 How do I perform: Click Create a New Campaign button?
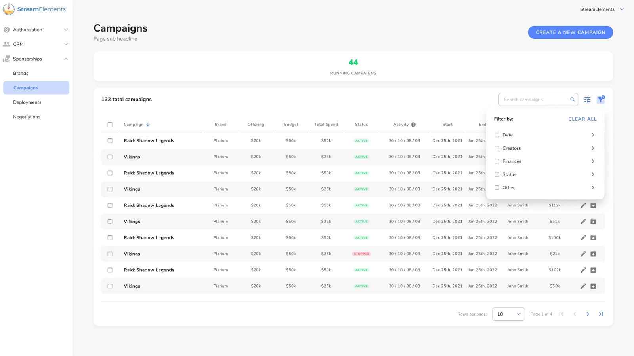(570, 32)
